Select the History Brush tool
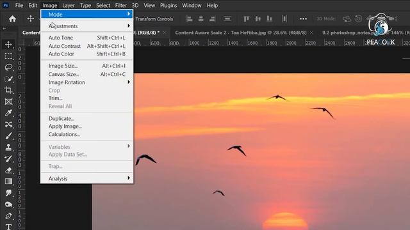 pos(8,159)
